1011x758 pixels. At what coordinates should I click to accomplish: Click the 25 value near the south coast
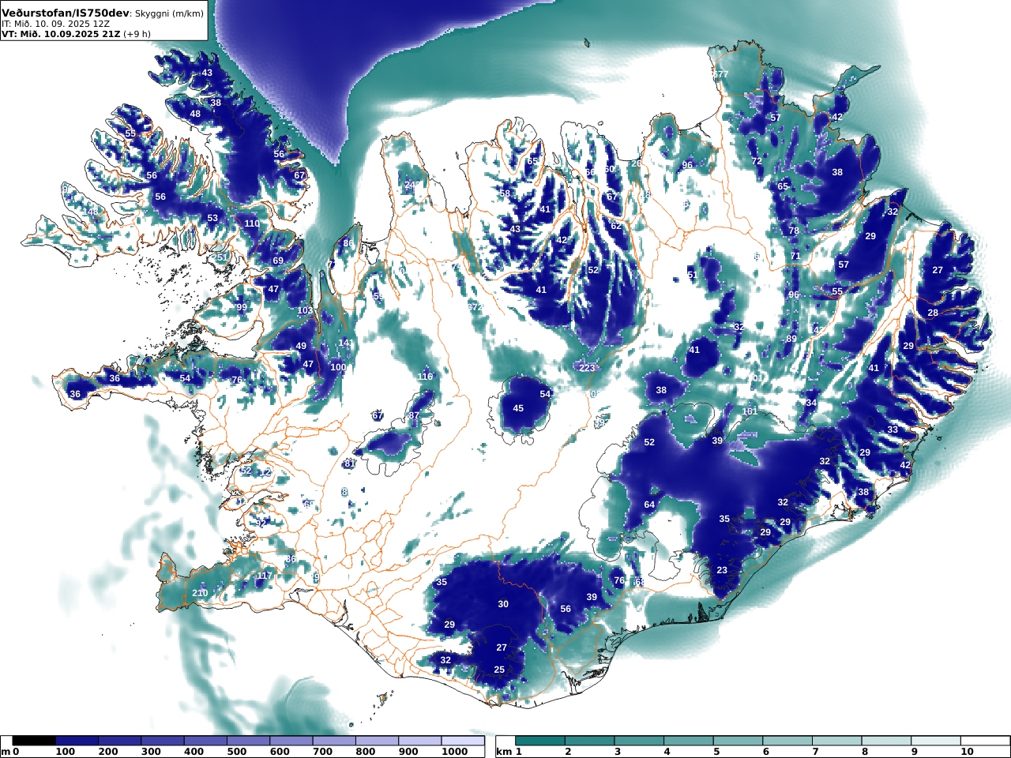[499, 670]
